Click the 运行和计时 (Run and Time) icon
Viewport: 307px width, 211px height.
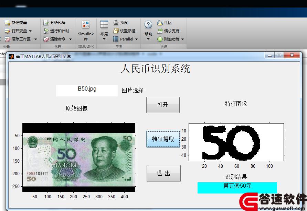[46, 31]
